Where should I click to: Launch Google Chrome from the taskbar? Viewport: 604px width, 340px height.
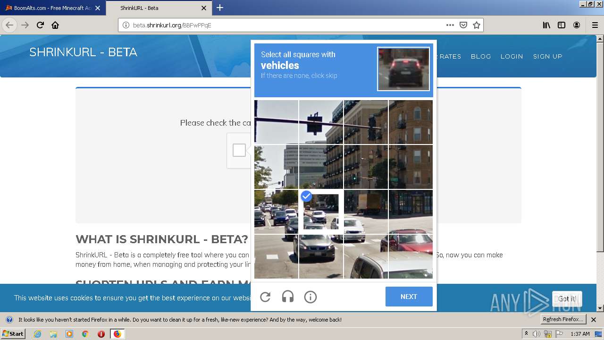tap(85, 334)
